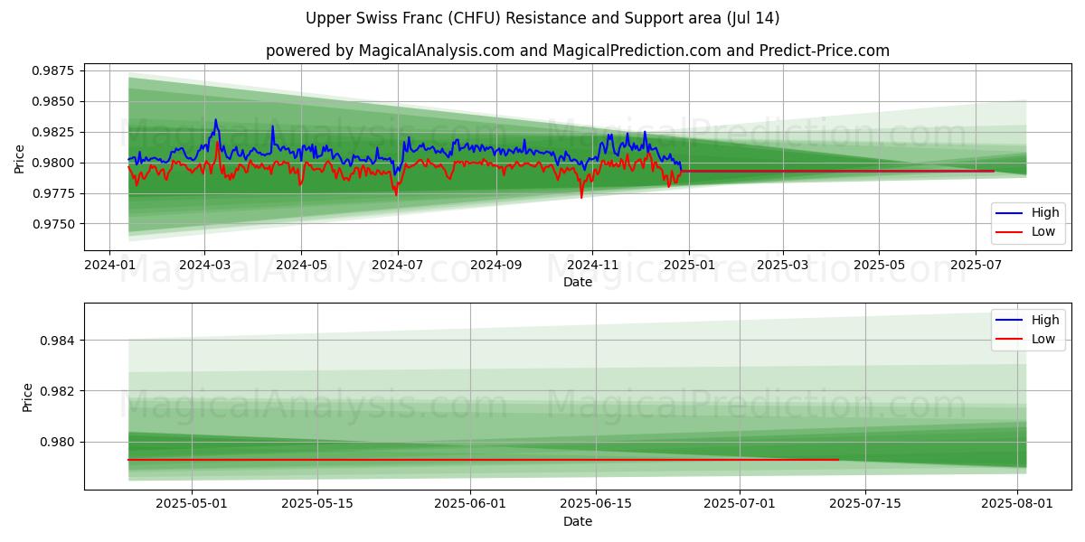Click the 2024-05 date tick label
The image size is (1085, 542).
point(301,266)
